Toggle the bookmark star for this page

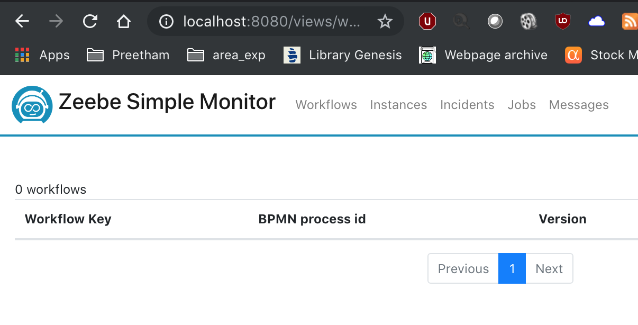pos(385,21)
